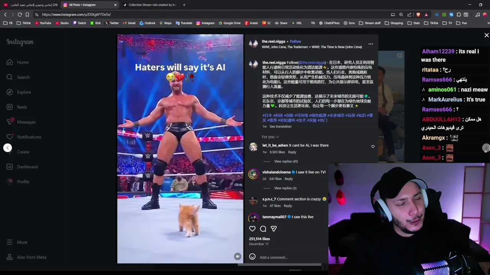The width and height of the screenshot is (490, 275).
Task: Open the emoji picker in comment box
Action: tap(252, 257)
